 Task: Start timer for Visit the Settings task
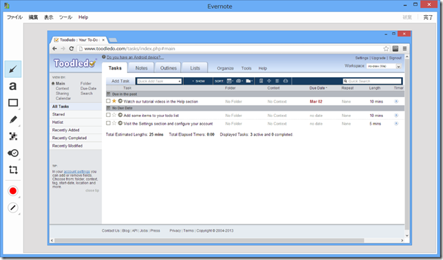(396, 124)
